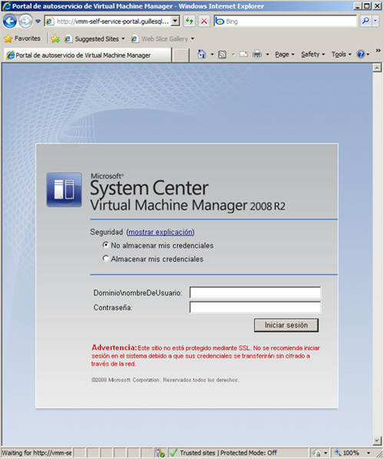384x459 pixels.
Task: Click the RSS feeds icon
Action: click(222, 54)
